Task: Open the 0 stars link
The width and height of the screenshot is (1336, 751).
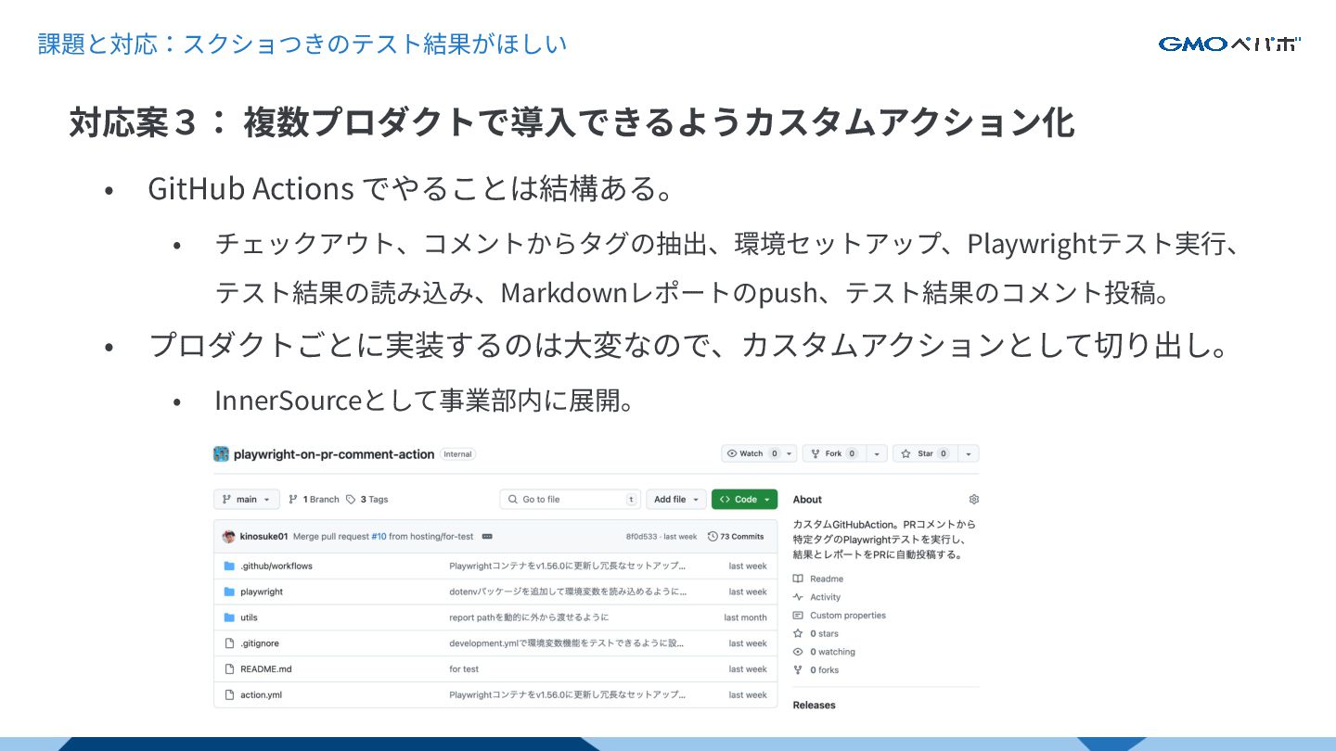Action: (824, 633)
